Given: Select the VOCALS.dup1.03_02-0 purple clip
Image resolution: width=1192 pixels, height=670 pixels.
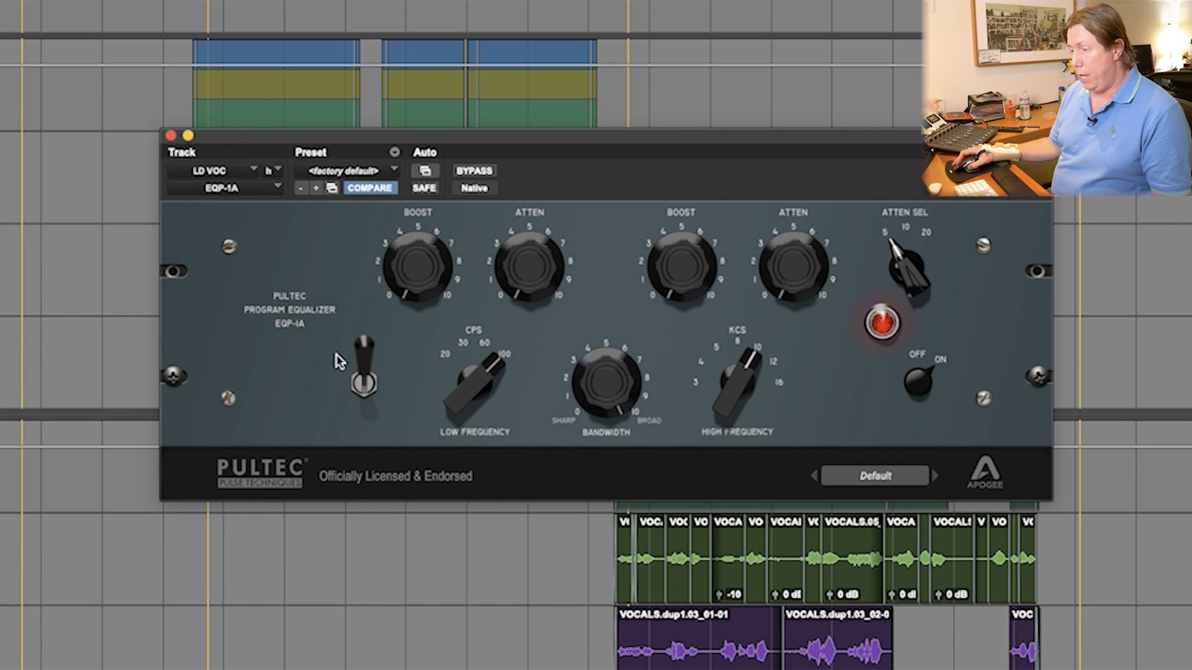Looking at the screenshot, I should (838, 638).
